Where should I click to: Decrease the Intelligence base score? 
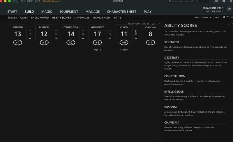pos(110,38)
